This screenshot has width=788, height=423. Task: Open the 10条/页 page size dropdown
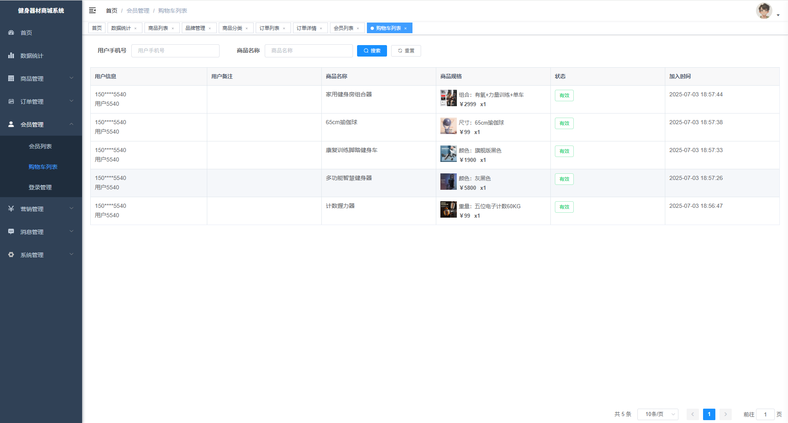(x=657, y=414)
